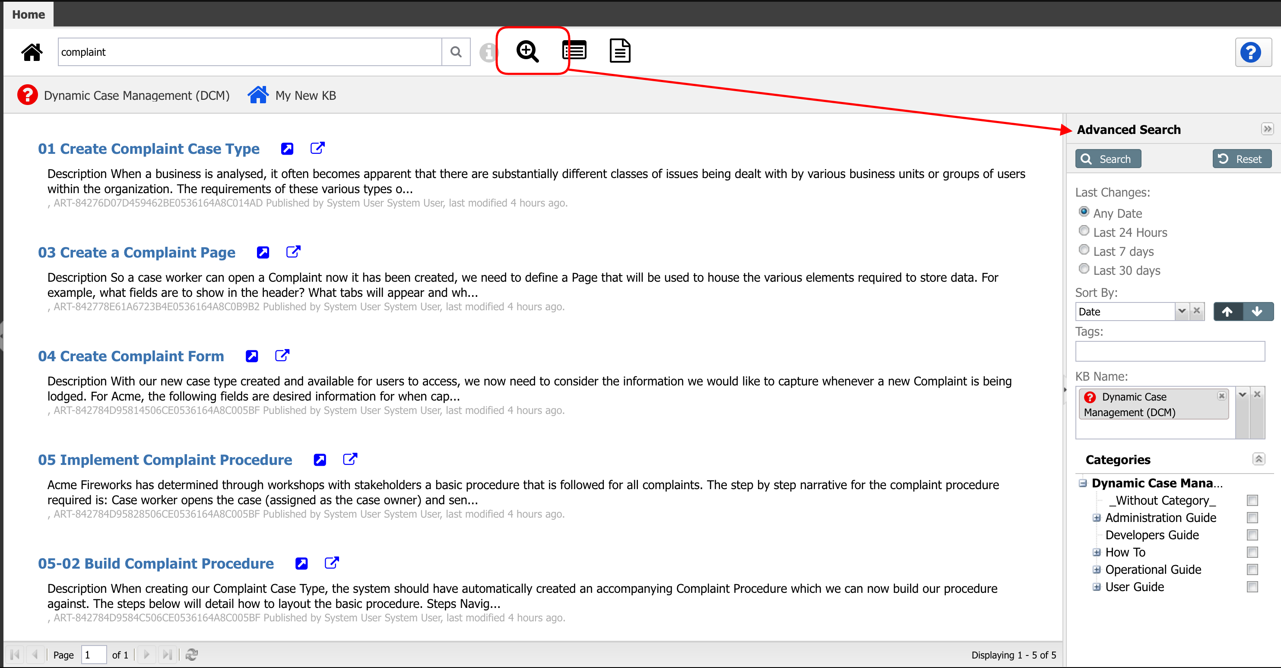Sort descending with down arrow
This screenshot has width=1281, height=668.
(1257, 312)
